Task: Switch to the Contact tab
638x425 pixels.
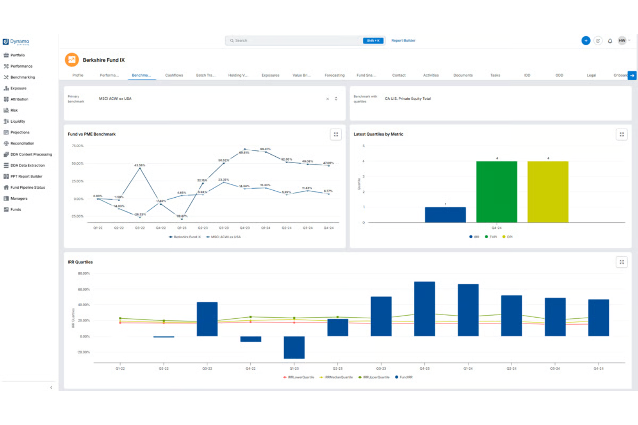Action: click(x=399, y=75)
